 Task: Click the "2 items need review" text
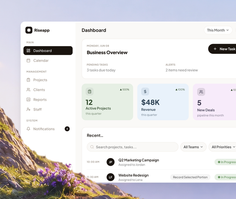182,70
